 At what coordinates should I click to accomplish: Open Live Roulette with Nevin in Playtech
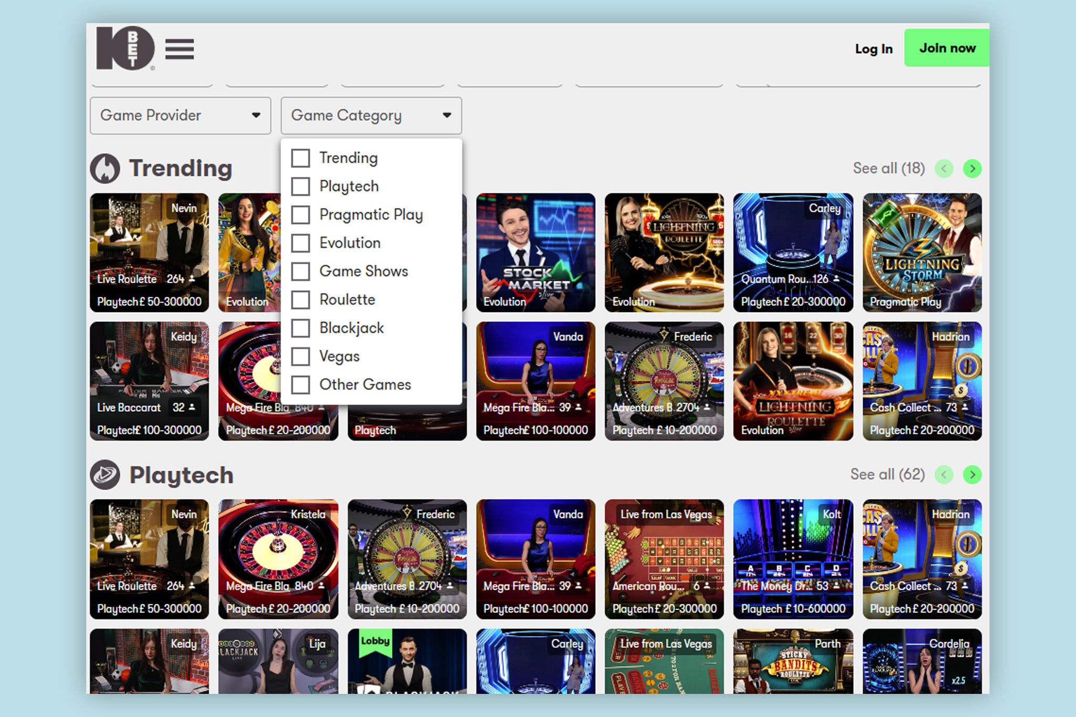[x=149, y=559]
